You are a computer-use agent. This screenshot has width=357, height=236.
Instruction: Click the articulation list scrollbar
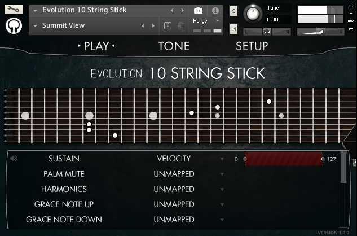point(343,167)
